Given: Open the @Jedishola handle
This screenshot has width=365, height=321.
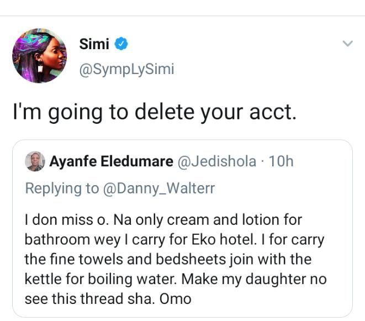Looking at the screenshot, I should 217,161.
